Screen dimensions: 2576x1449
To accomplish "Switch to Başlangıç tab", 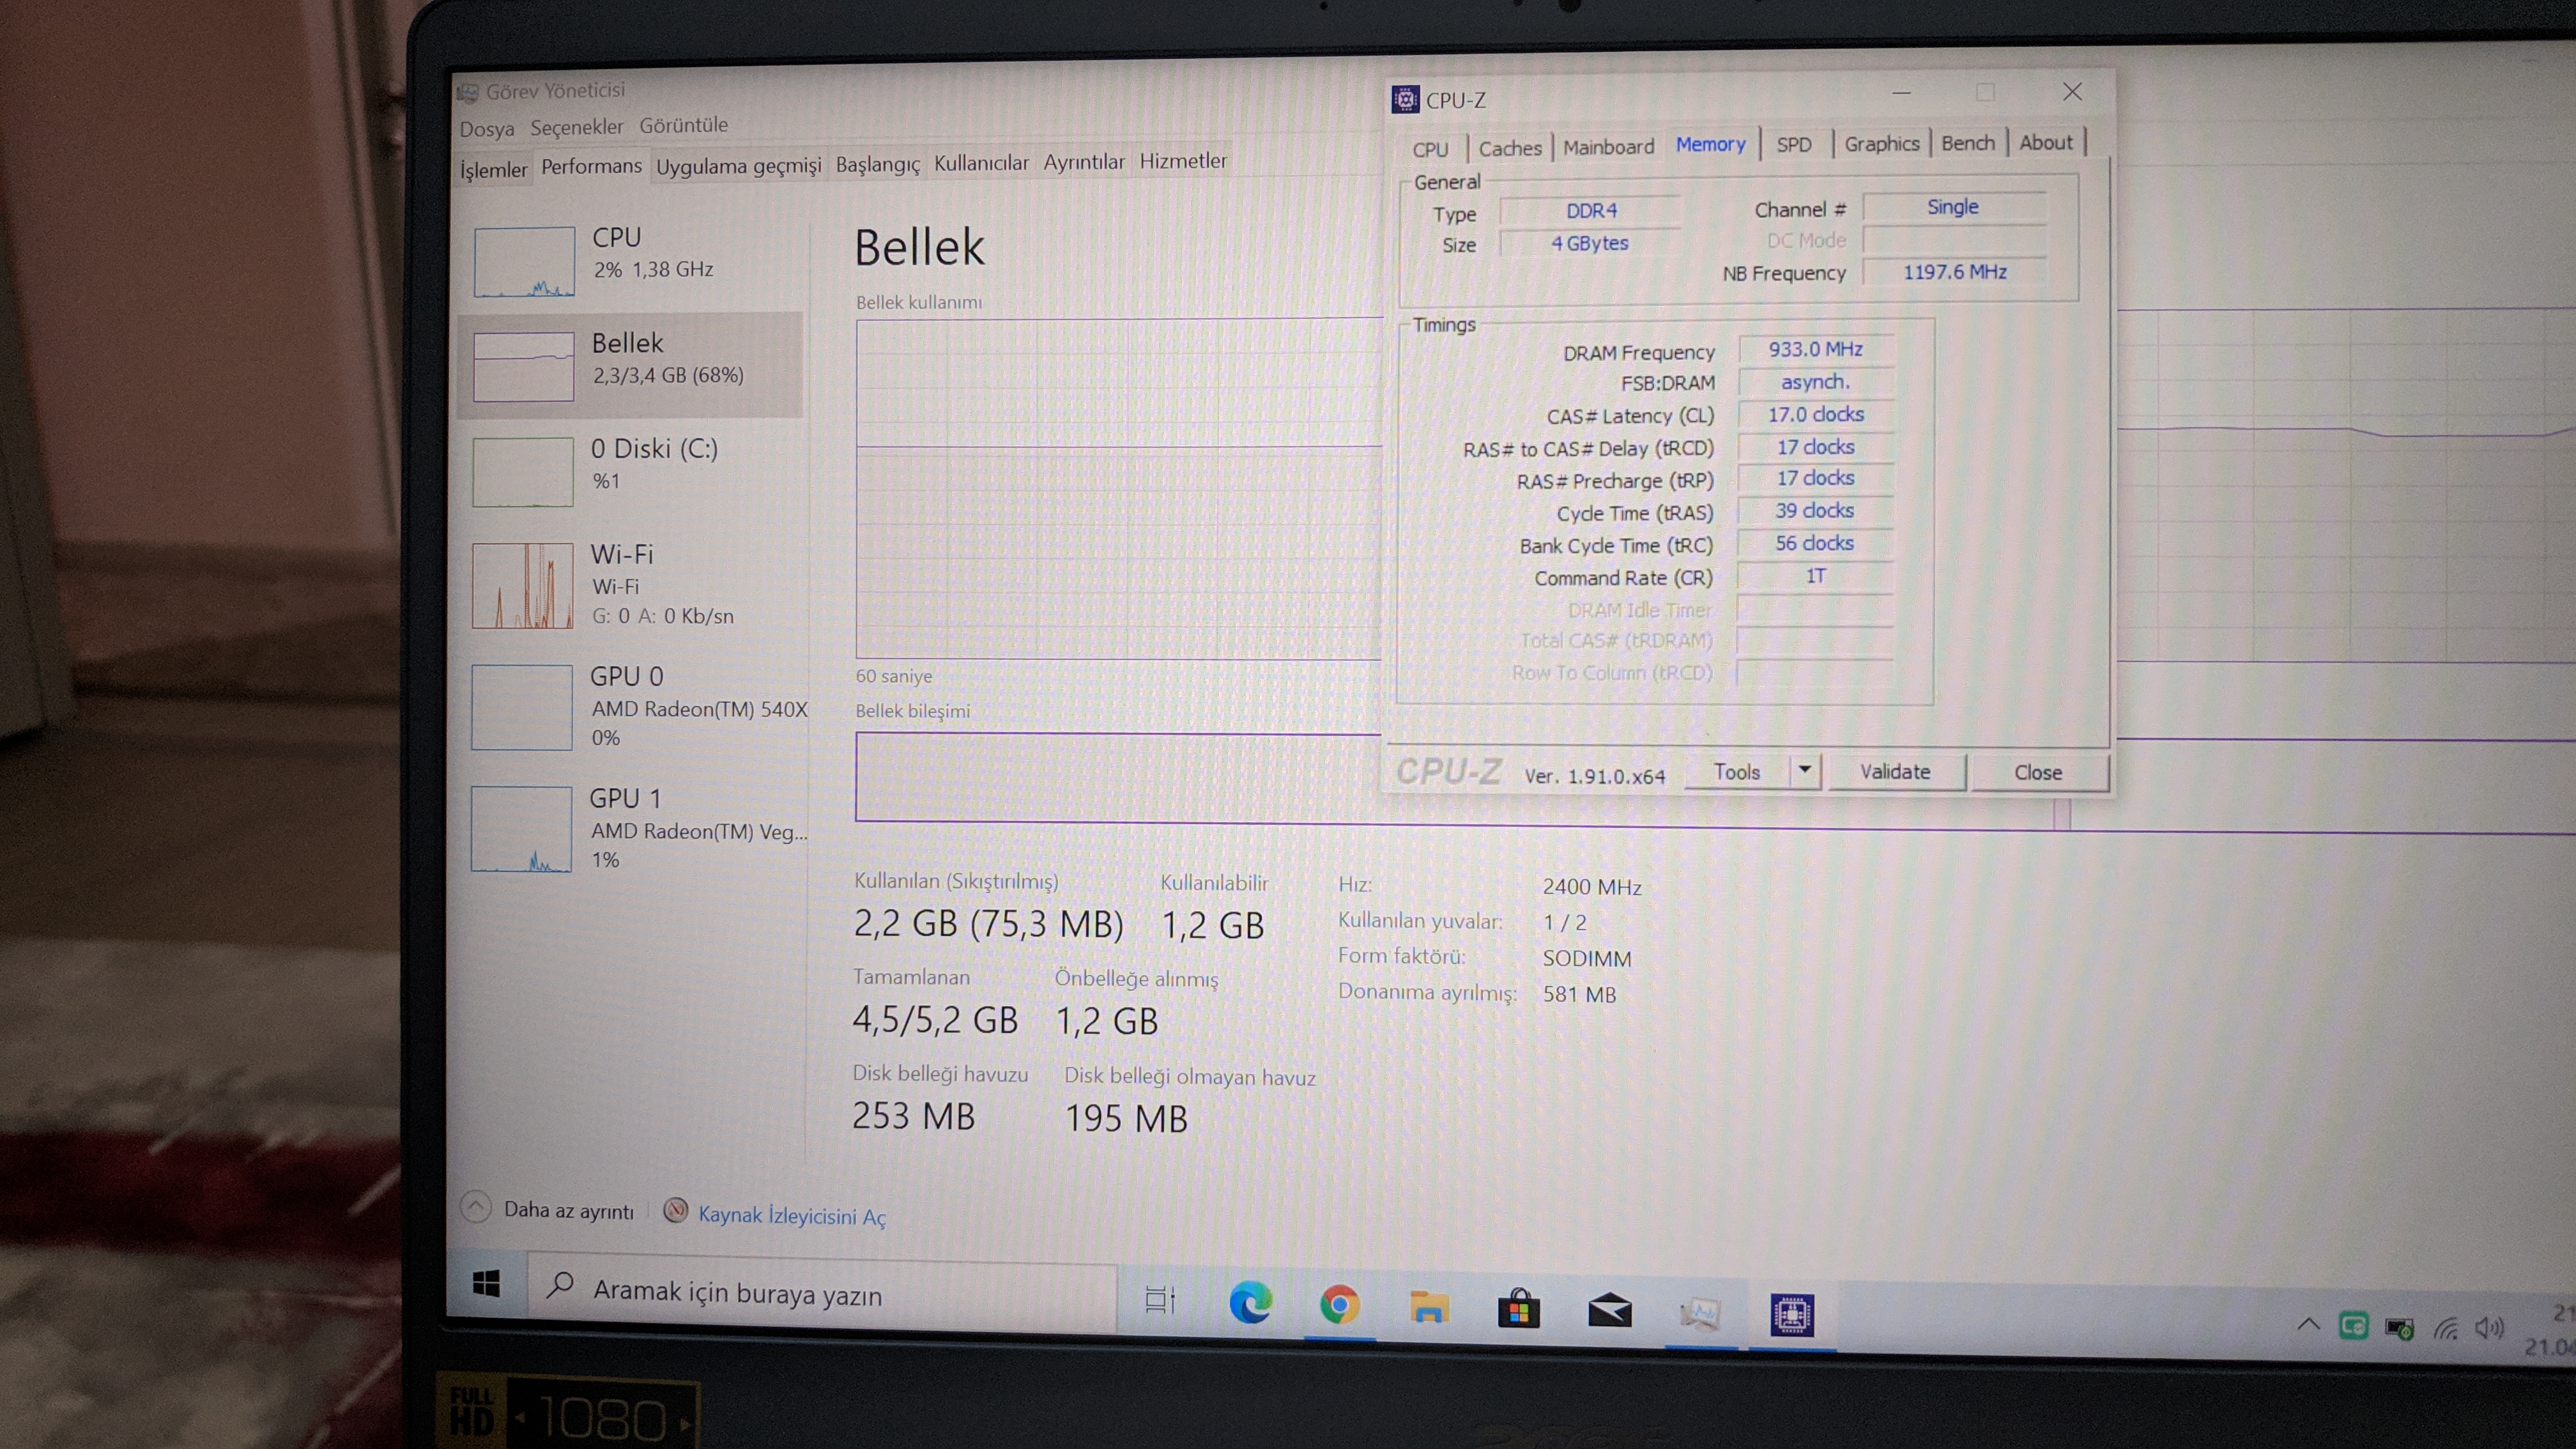I will click(x=877, y=164).
